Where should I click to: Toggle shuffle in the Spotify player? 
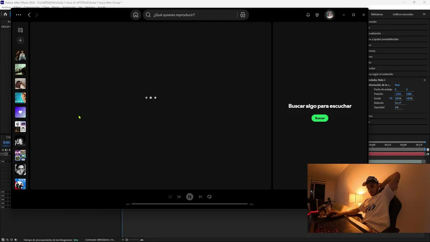[170, 197]
